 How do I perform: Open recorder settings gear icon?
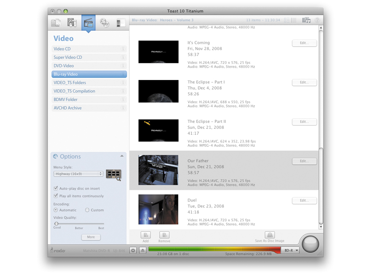tap(133, 250)
